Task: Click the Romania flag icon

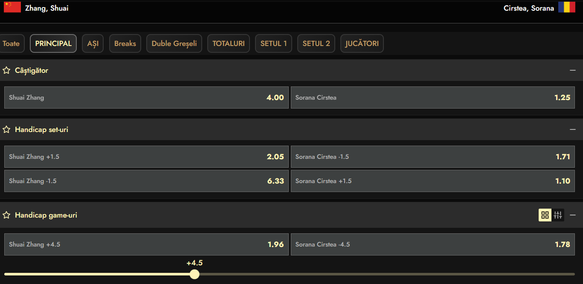Action: tap(566, 7)
